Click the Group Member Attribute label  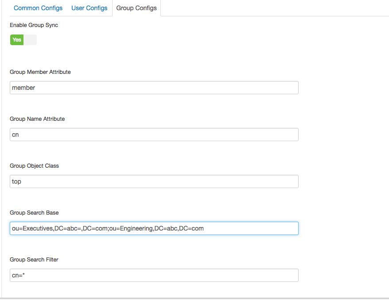click(x=40, y=72)
